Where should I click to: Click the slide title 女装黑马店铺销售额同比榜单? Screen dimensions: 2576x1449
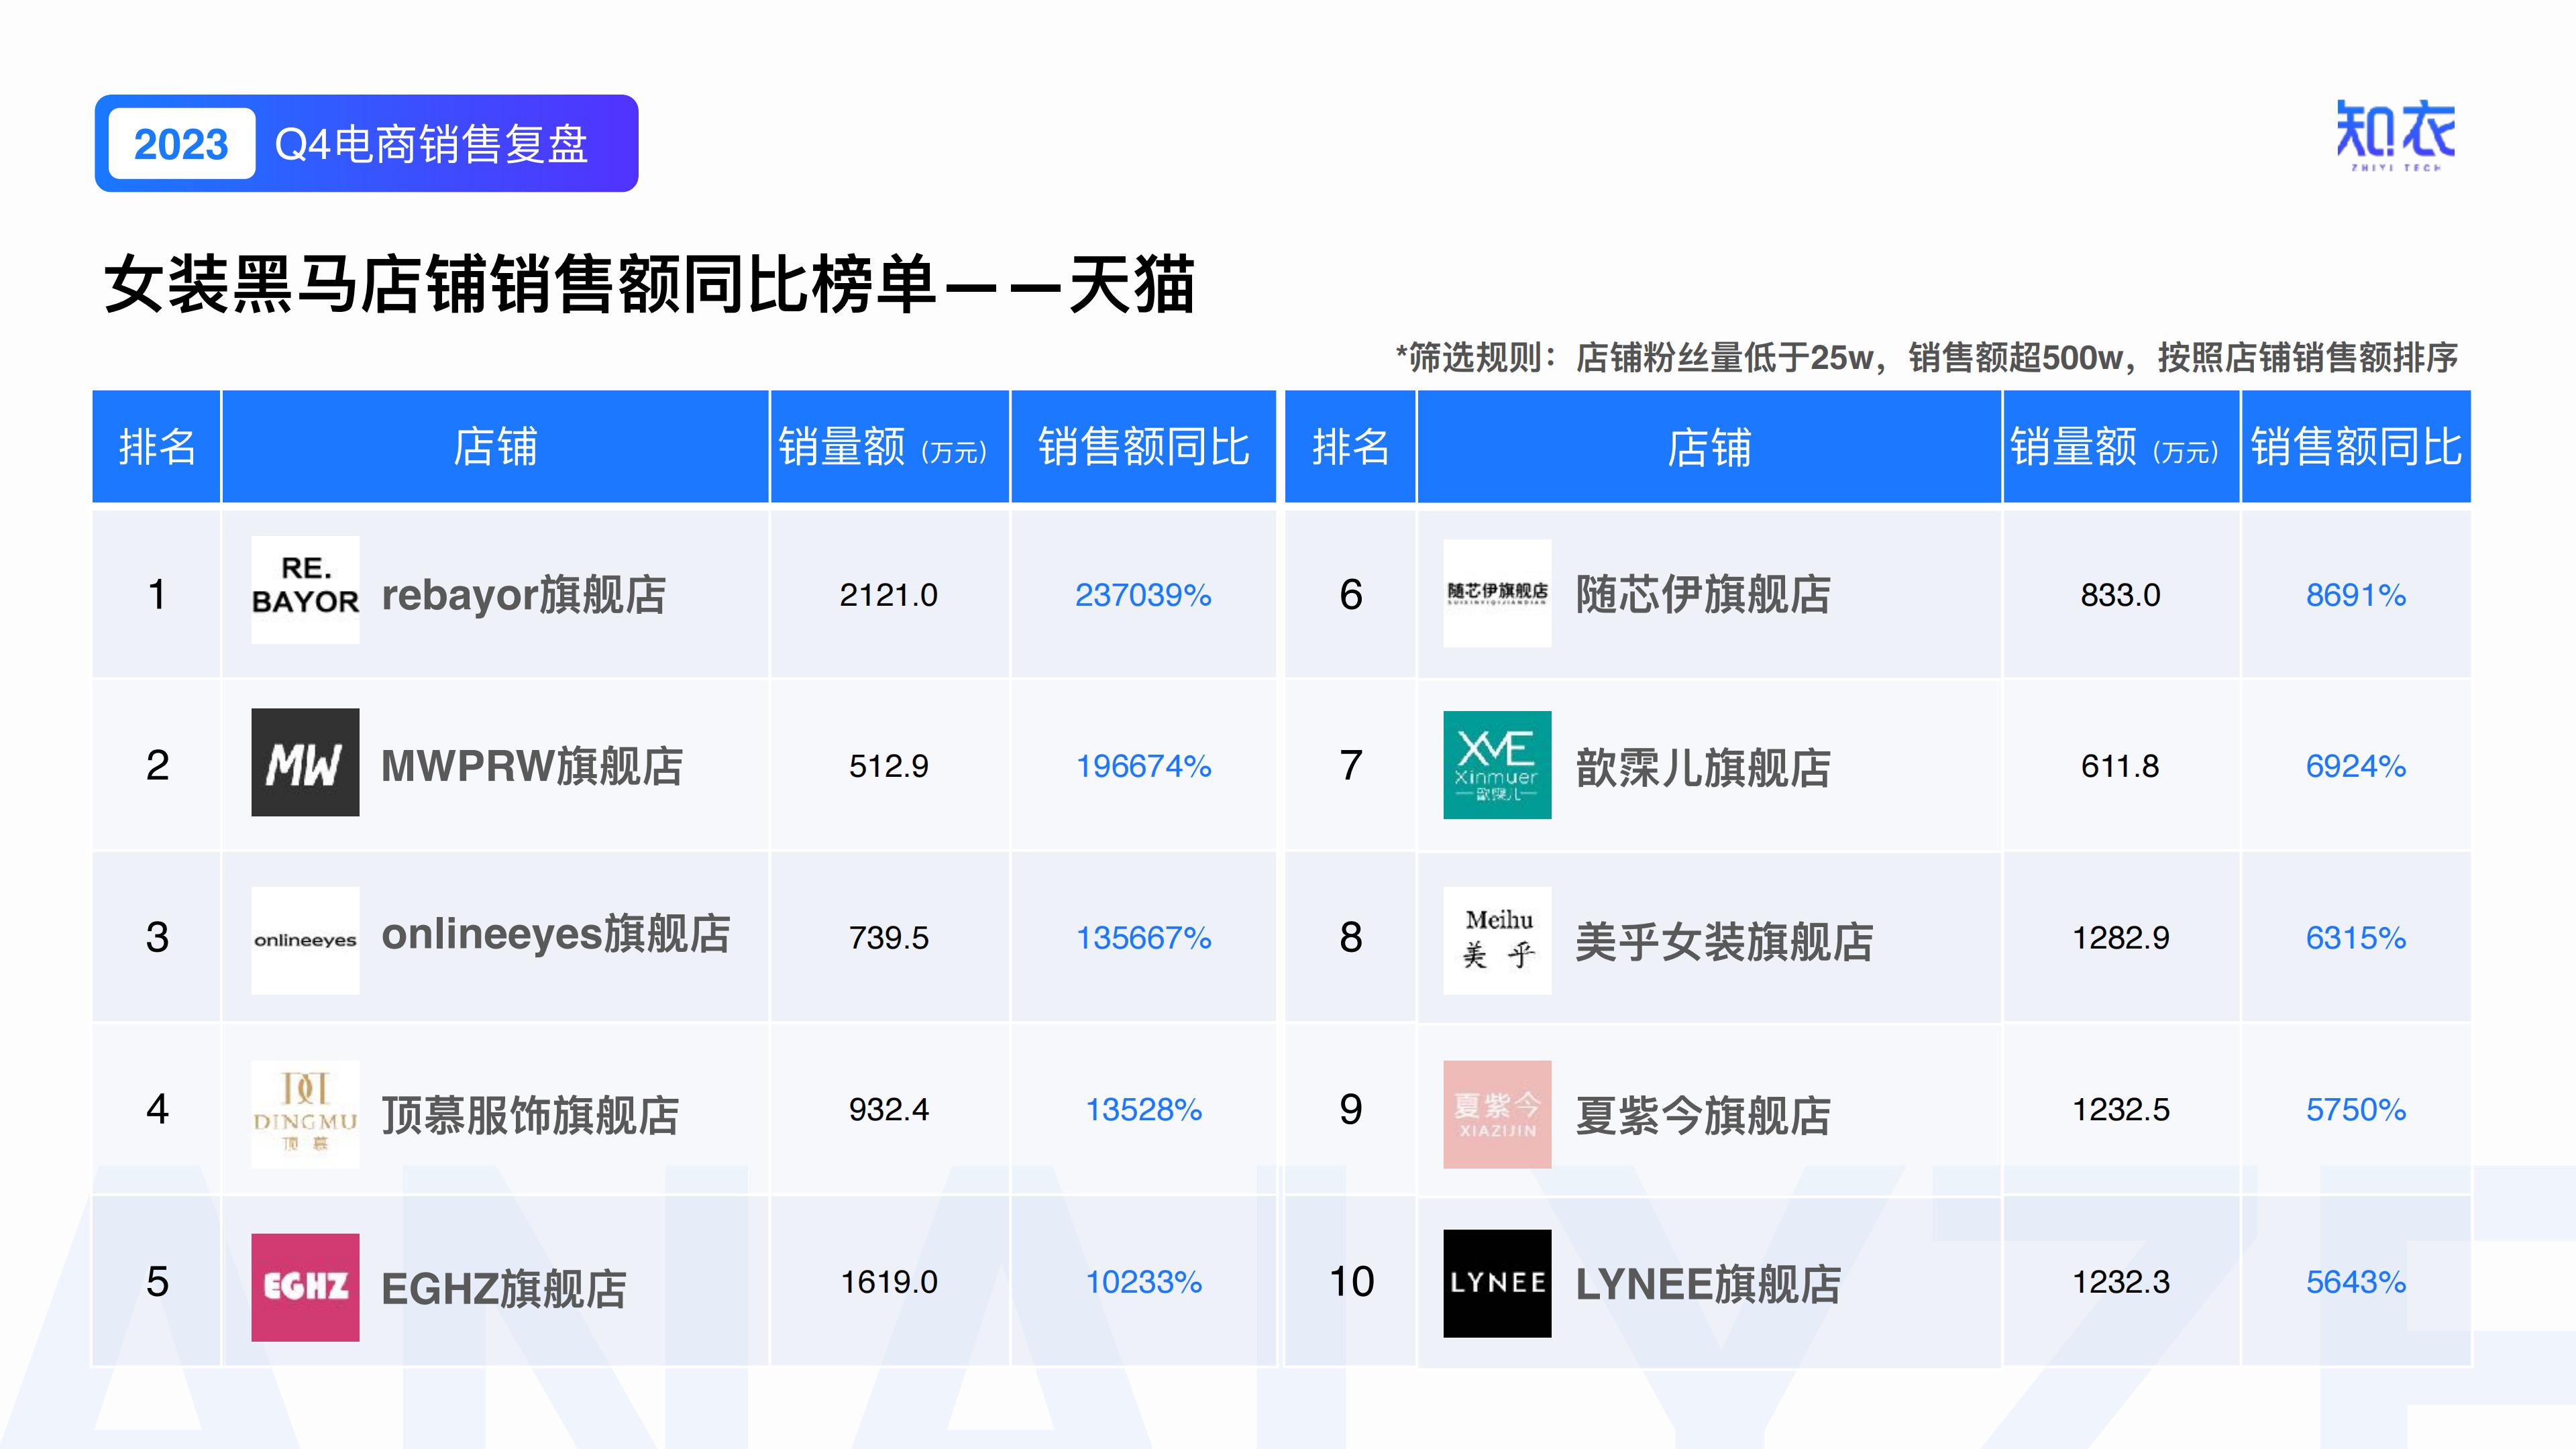click(650, 285)
